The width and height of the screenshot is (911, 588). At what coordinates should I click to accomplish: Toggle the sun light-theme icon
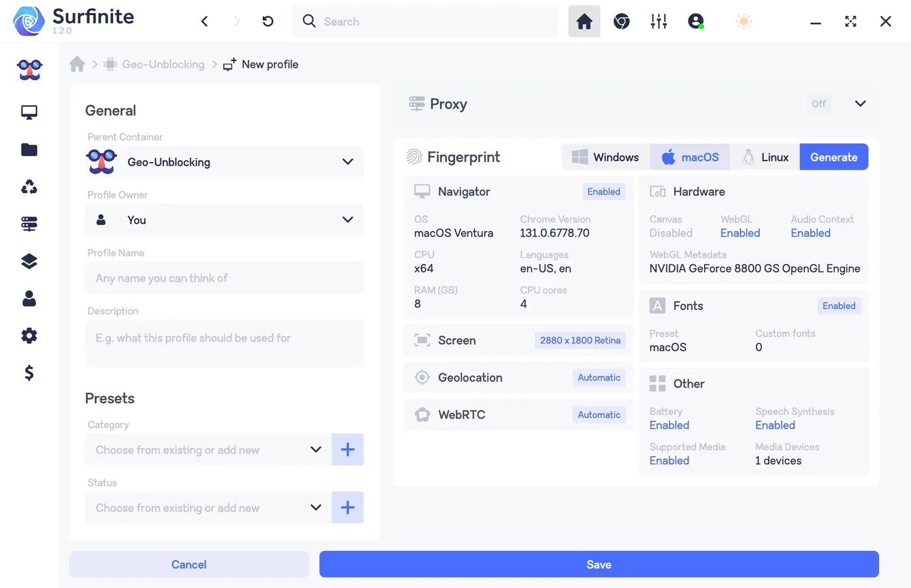click(743, 21)
